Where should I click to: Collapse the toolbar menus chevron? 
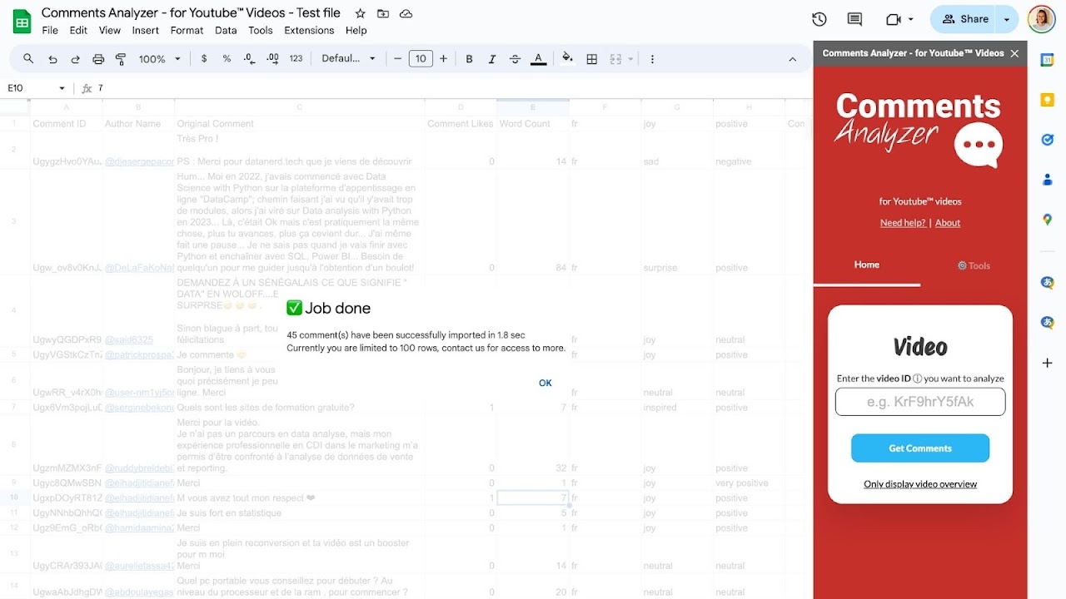coord(792,59)
